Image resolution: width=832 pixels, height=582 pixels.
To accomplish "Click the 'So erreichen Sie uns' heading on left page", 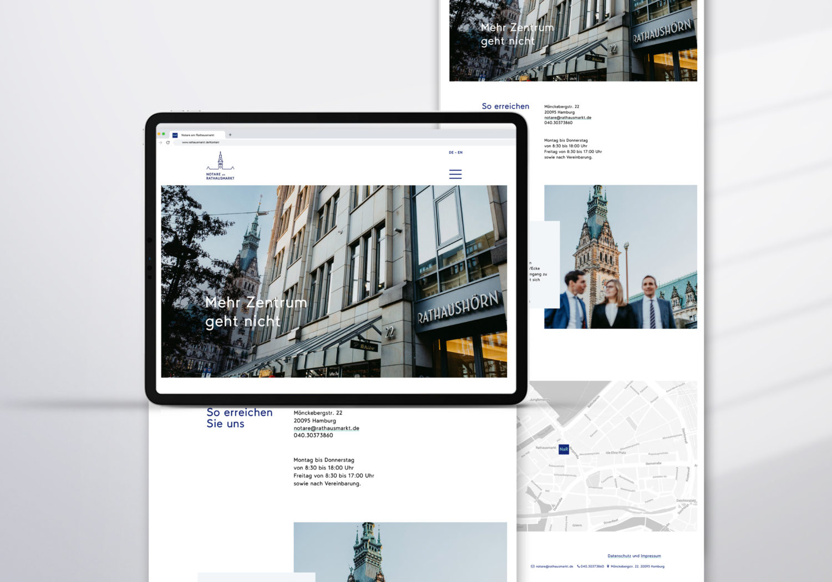I will click(x=240, y=418).
